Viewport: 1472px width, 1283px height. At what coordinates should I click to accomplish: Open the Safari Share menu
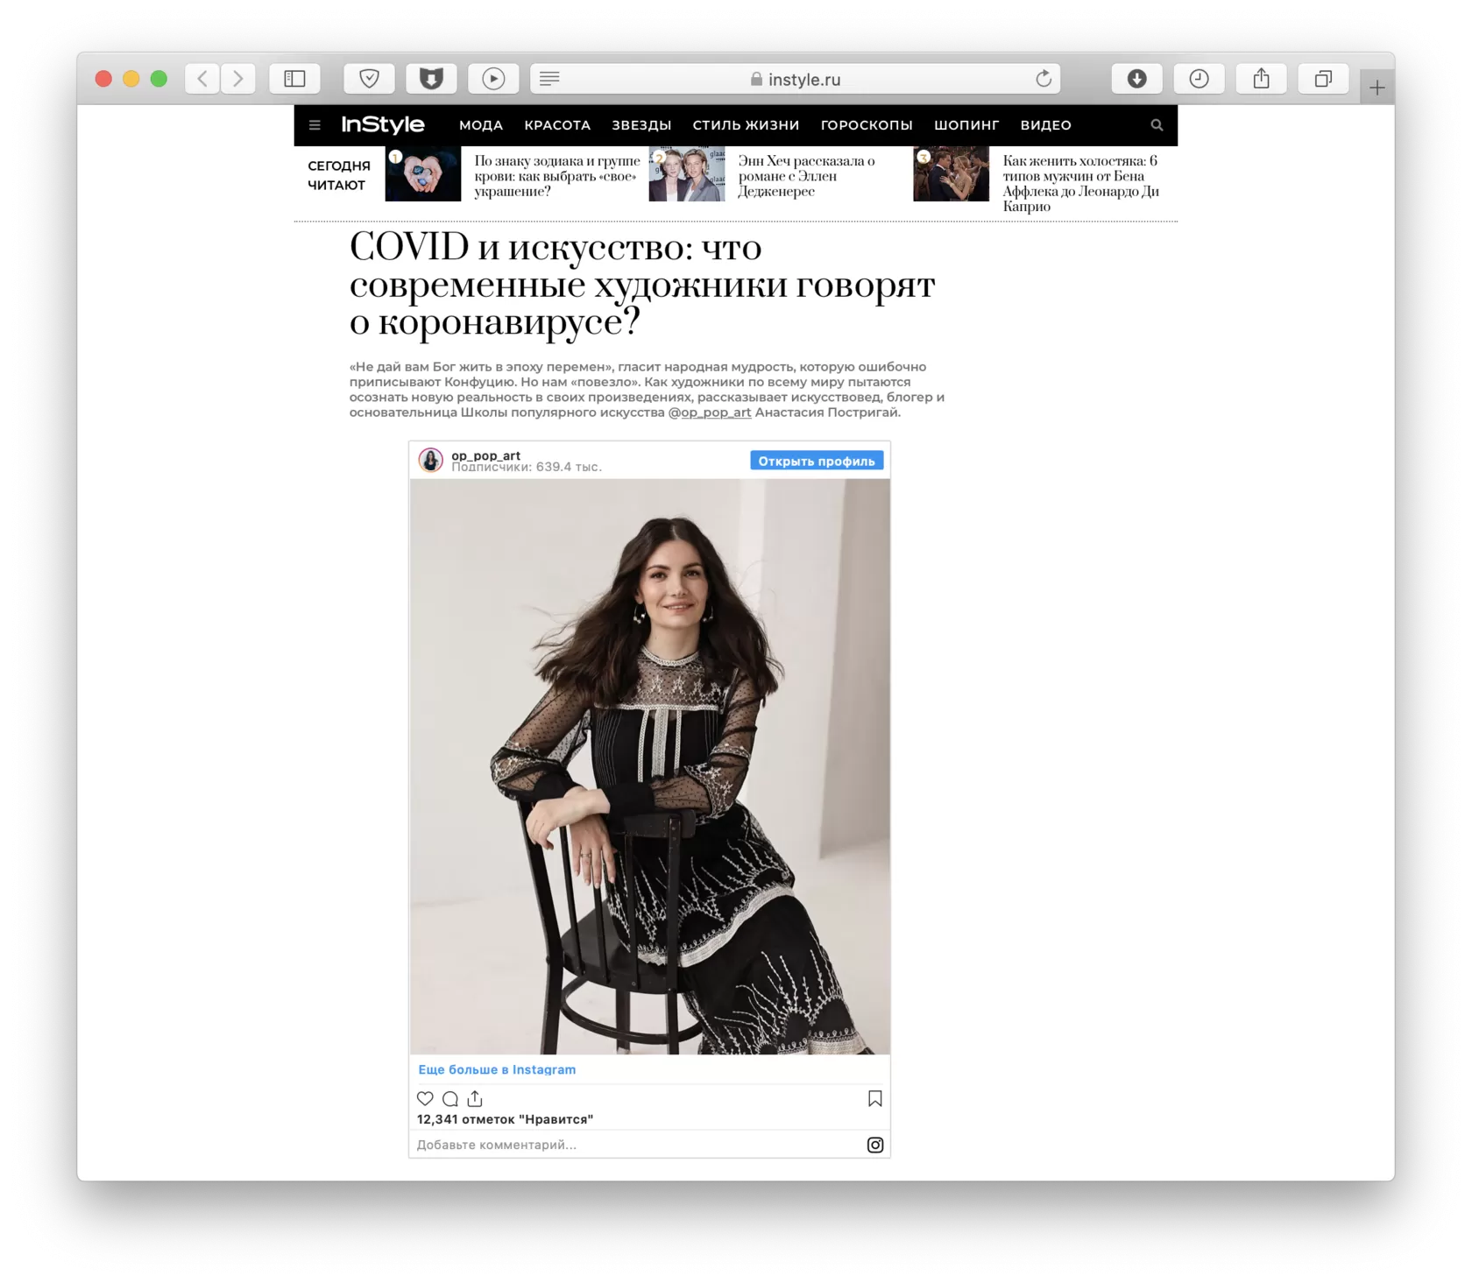pos(1261,79)
